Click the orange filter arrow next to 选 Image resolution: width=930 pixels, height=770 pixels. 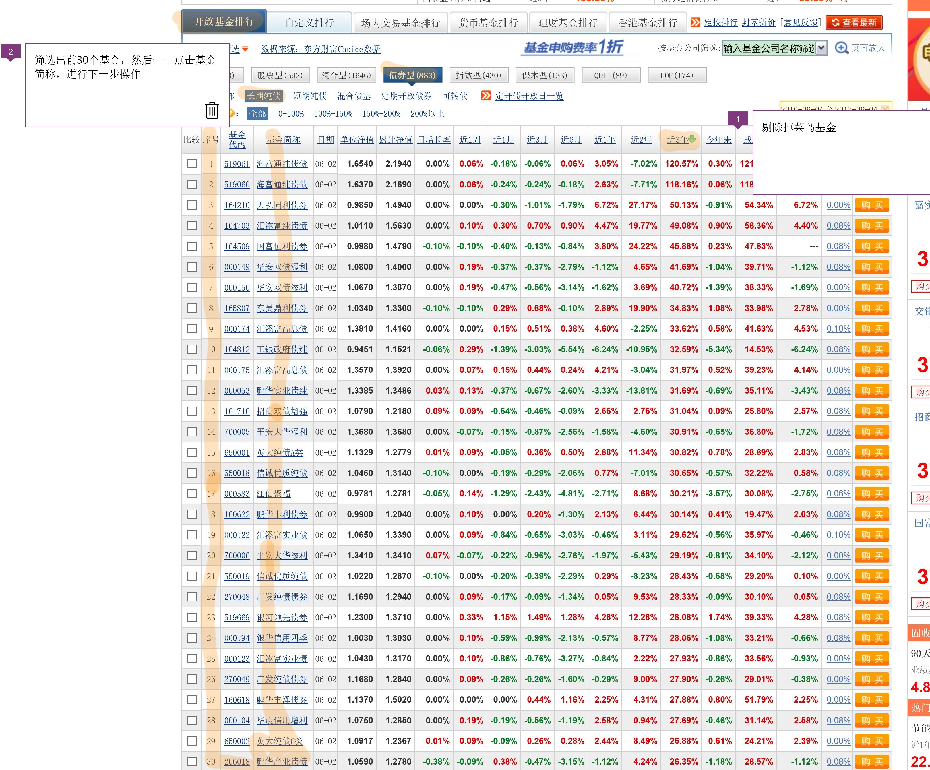click(x=245, y=49)
